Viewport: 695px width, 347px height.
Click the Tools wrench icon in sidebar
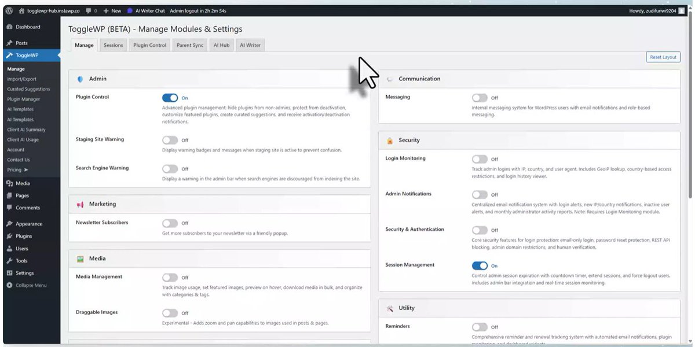[x=10, y=261]
